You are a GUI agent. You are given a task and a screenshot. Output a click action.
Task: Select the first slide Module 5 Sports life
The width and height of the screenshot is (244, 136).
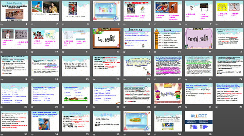click(14, 11)
